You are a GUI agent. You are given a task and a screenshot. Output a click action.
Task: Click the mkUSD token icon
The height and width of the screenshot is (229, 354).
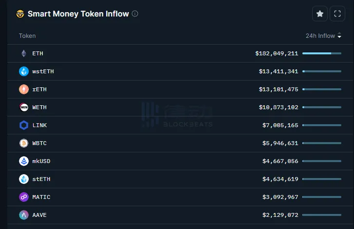(24, 161)
